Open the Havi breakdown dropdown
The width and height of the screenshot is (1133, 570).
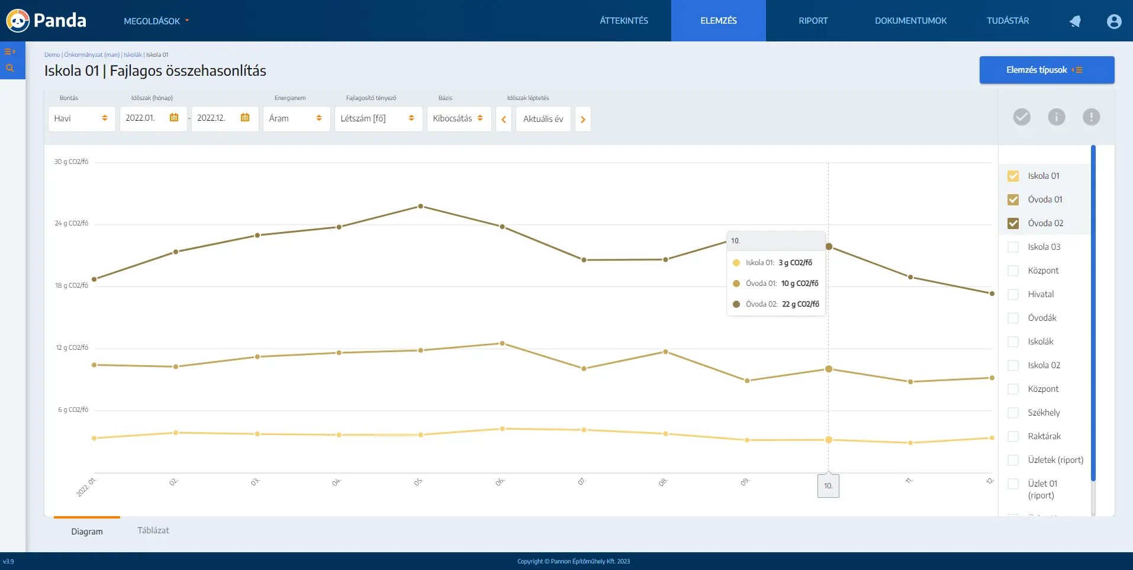(x=81, y=118)
